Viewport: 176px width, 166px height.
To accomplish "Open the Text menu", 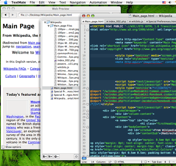I will (x=63, y=2).
